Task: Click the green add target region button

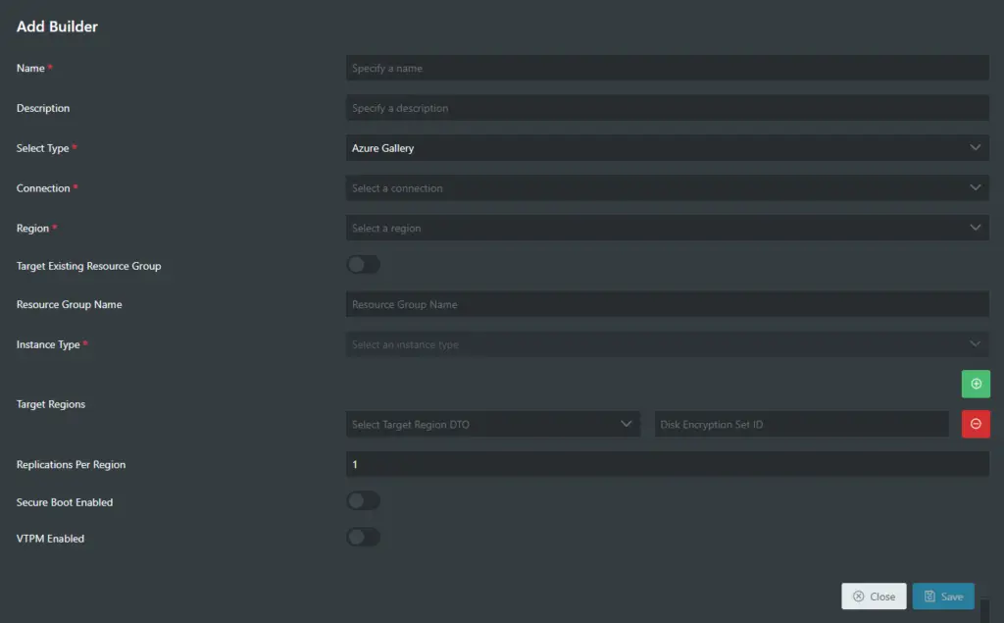Action: [x=976, y=384]
